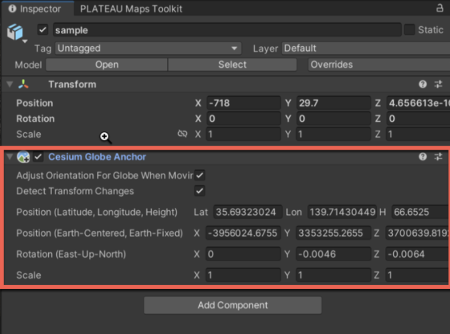
Task: Click the Add Component button
Action: click(233, 305)
